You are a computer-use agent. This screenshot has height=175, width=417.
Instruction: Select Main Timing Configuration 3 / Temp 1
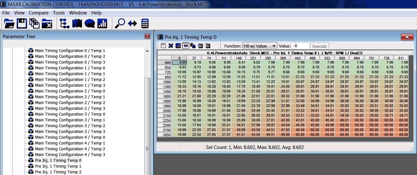[x=70, y=120]
